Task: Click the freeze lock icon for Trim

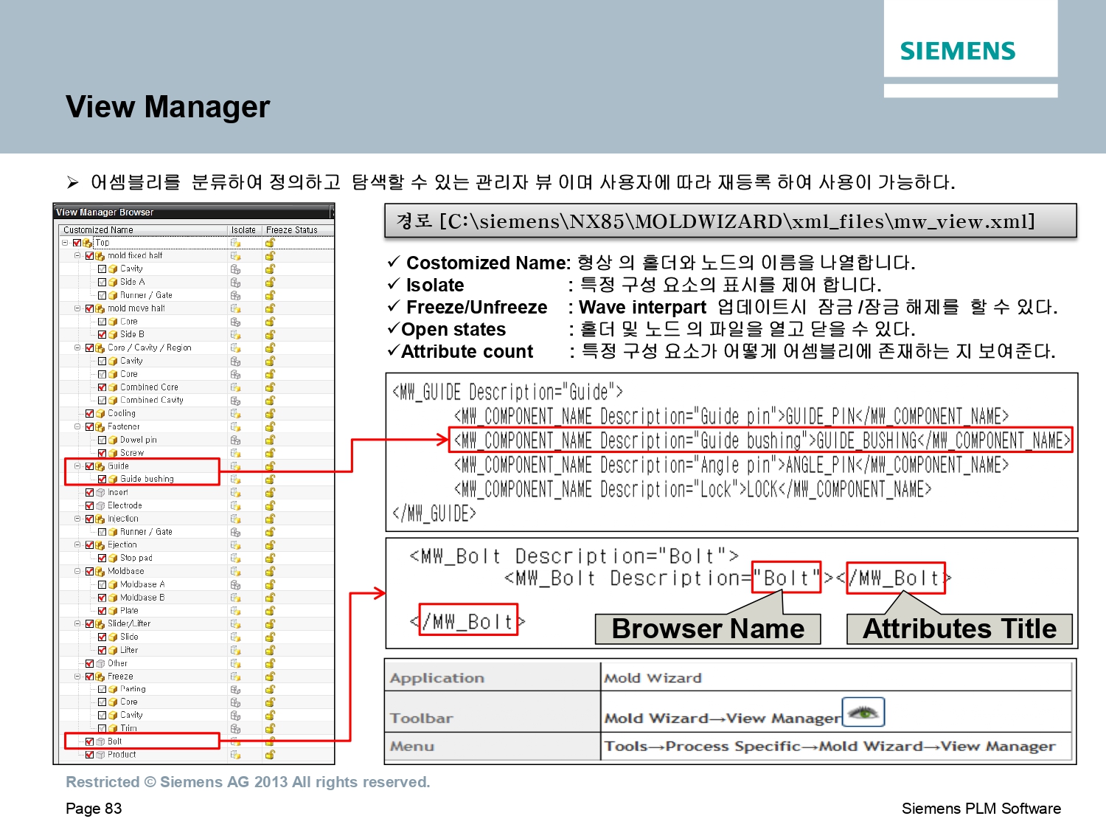Action: tap(270, 728)
